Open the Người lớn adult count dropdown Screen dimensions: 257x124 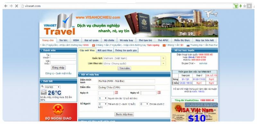pyautogui.click(x=103, y=98)
